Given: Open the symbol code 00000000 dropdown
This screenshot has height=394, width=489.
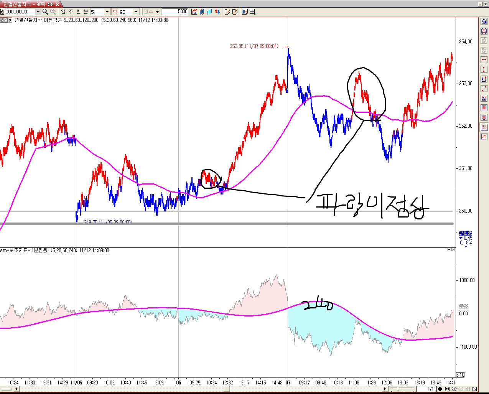Looking at the screenshot, I should click(x=38, y=12).
